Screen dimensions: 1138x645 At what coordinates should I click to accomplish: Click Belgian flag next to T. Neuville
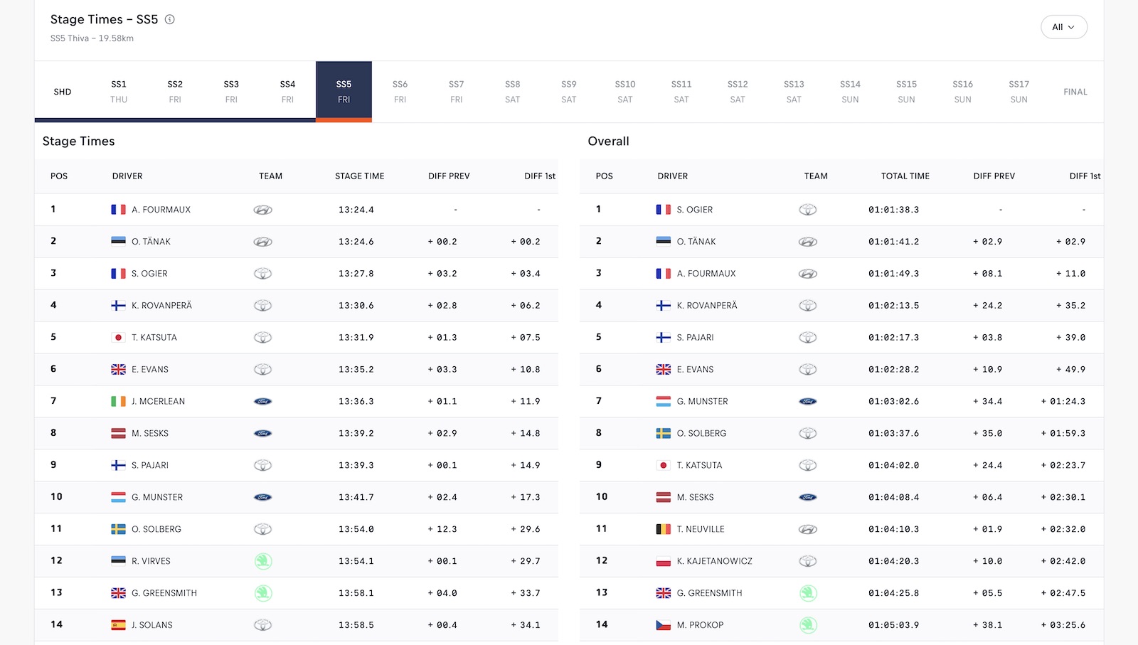click(663, 529)
